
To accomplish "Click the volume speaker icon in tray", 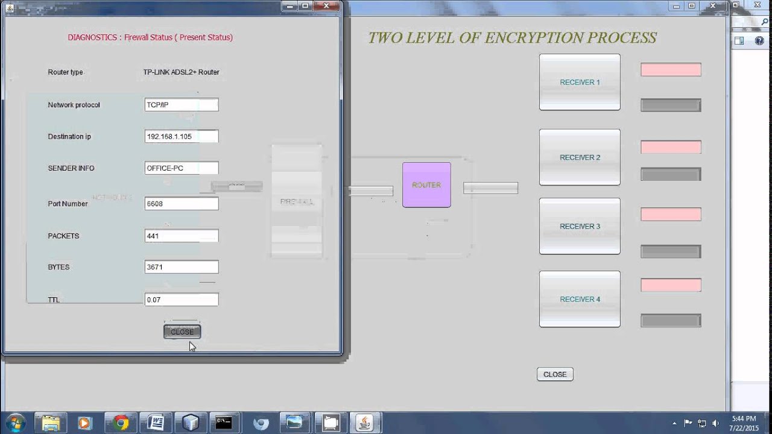I will tap(716, 423).
